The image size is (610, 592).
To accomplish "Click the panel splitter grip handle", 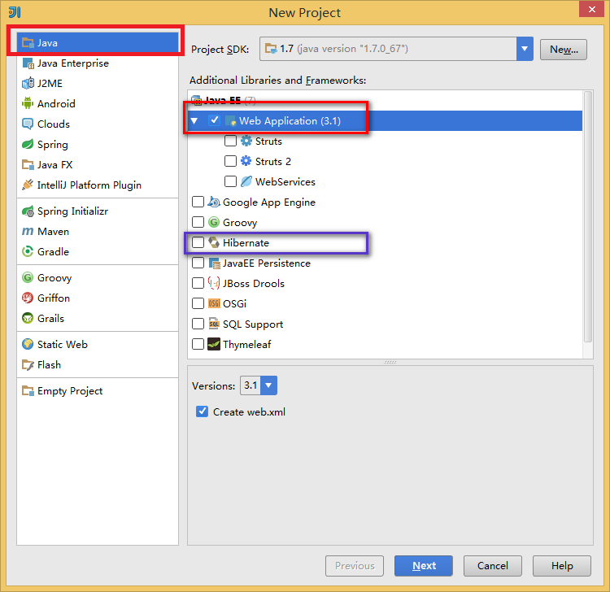I will click(x=390, y=362).
